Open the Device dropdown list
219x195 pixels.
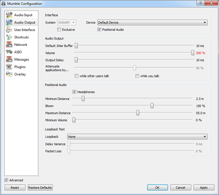tap(152, 23)
